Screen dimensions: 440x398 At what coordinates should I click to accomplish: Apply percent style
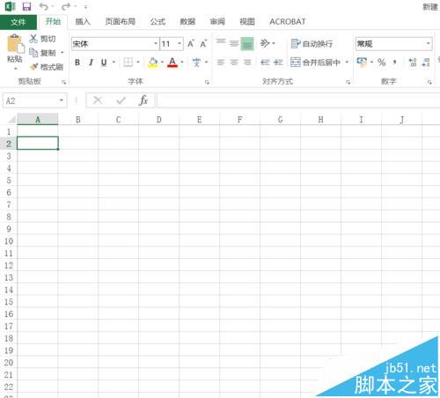(382, 63)
